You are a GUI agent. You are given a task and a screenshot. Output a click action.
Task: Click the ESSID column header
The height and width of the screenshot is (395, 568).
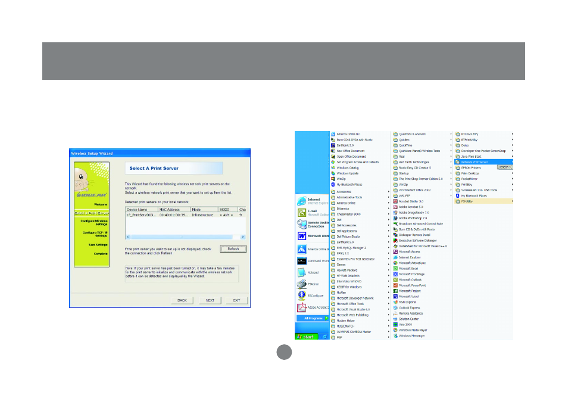coord(228,210)
